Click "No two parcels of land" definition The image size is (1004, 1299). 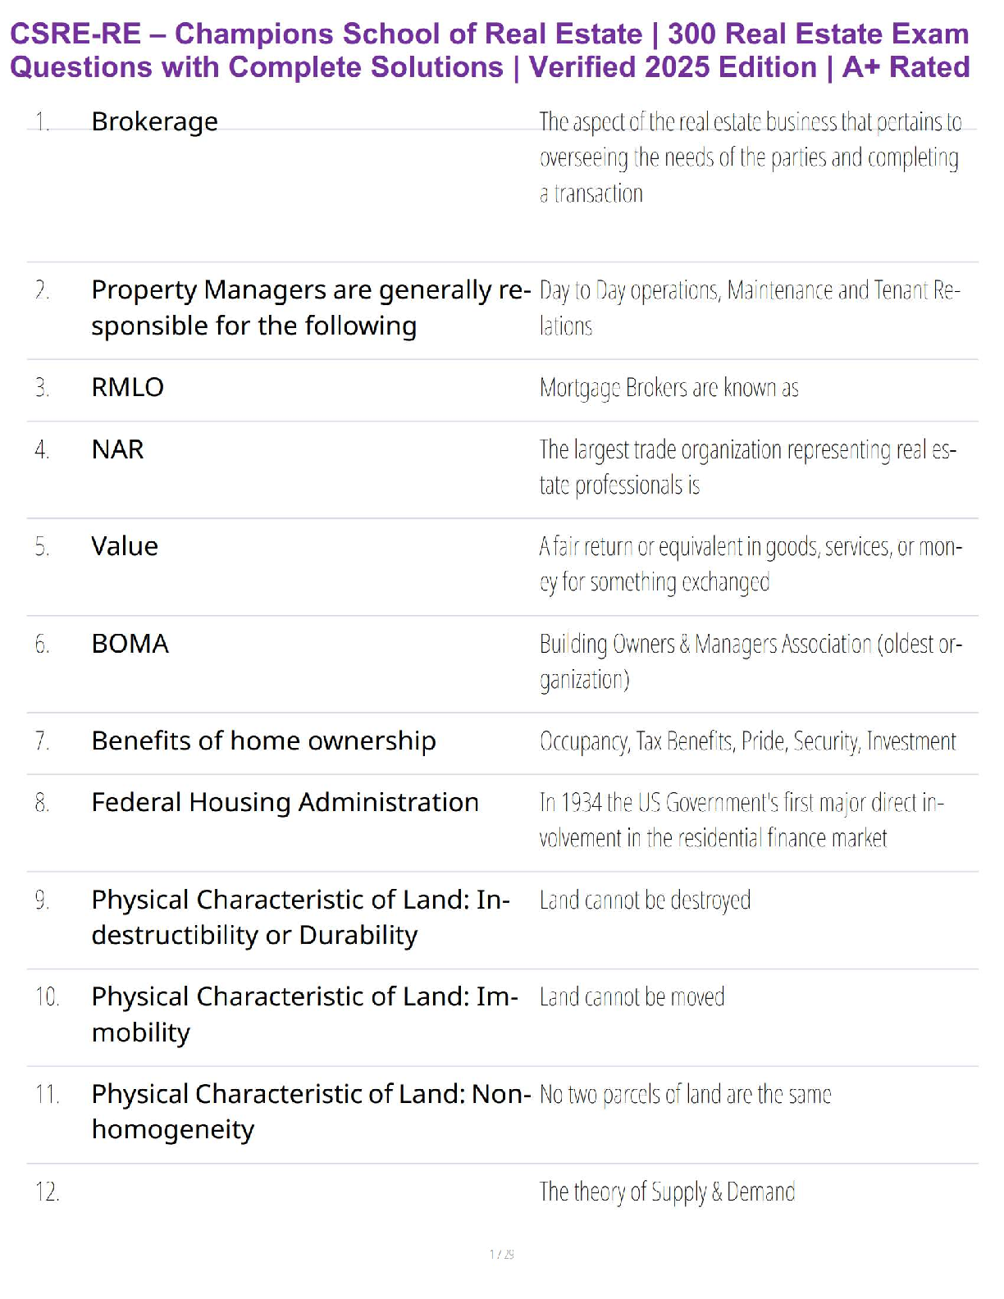pos(685,1095)
